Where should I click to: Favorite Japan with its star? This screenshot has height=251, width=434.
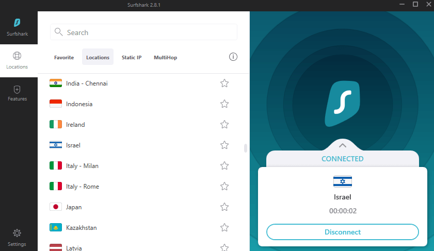(224, 207)
